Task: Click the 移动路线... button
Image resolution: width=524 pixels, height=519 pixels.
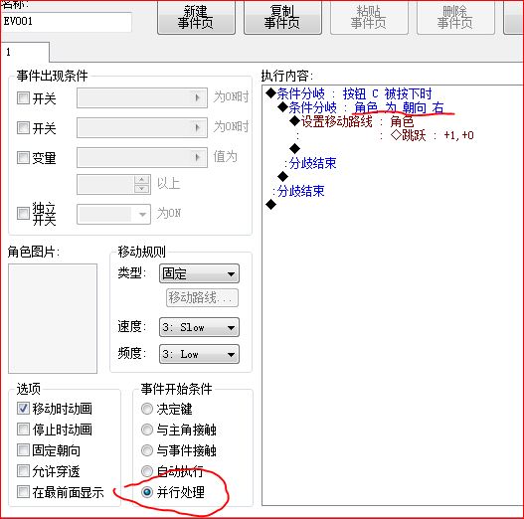Action: (x=202, y=297)
